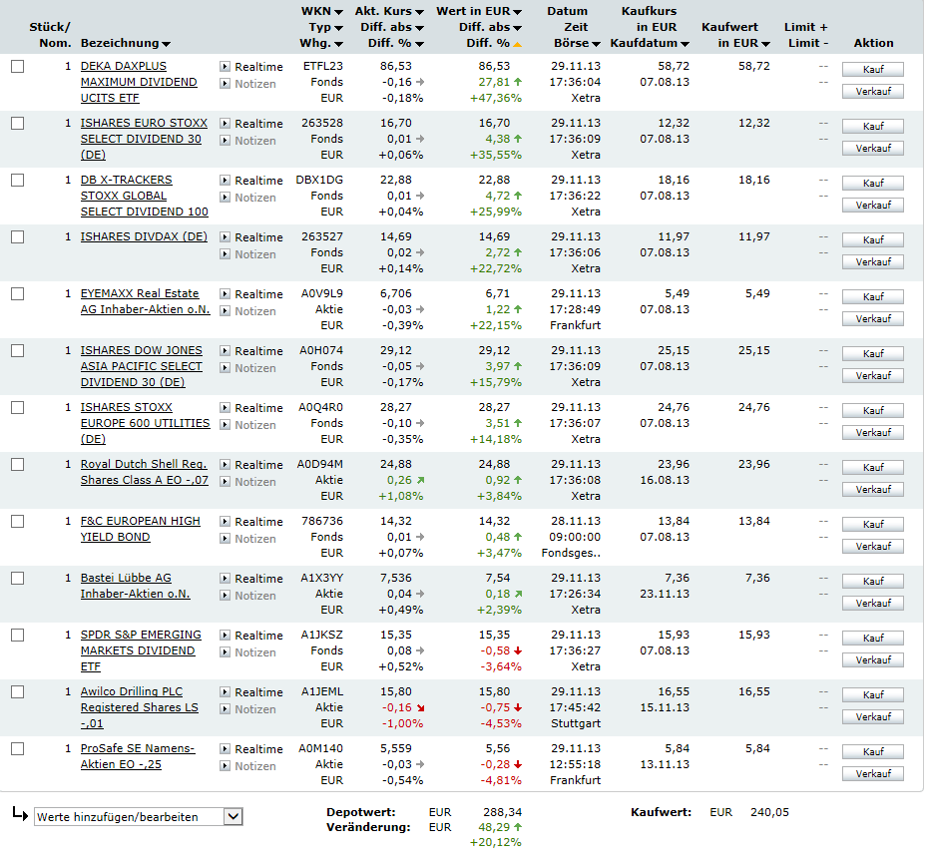Open DEKA DAXPLUS MAXIMUM DIVIDEND link
Image resolution: width=927 pixels, height=863 pixels.
pos(139,82)
